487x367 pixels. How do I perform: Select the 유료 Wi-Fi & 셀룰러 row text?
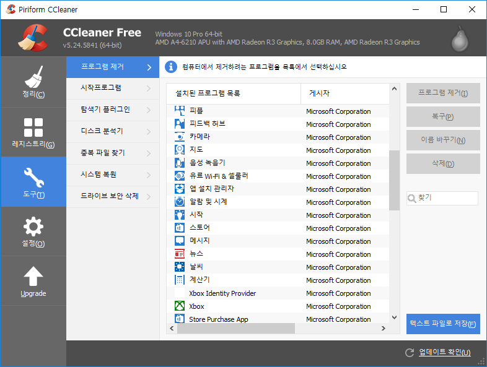click(x=219, y=176)
